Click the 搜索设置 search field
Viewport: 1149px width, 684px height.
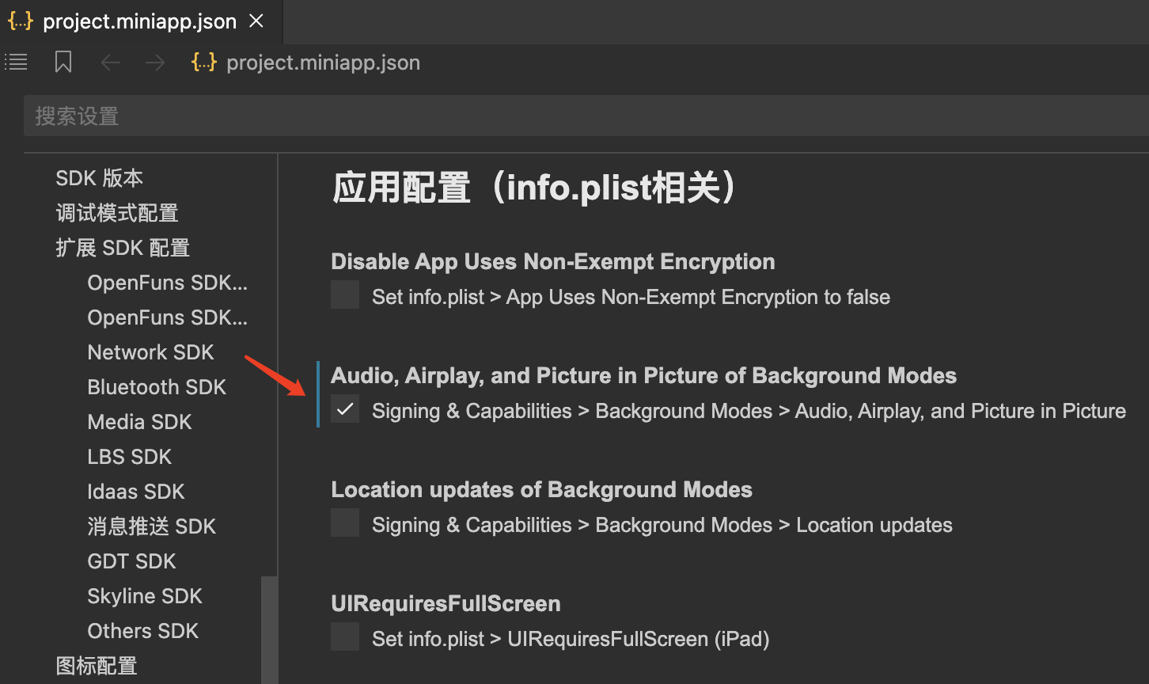coord(586,116)
